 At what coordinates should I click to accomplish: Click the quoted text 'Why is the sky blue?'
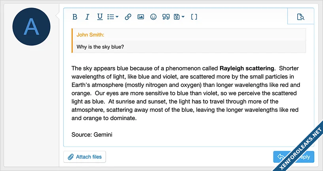[100, 47]
